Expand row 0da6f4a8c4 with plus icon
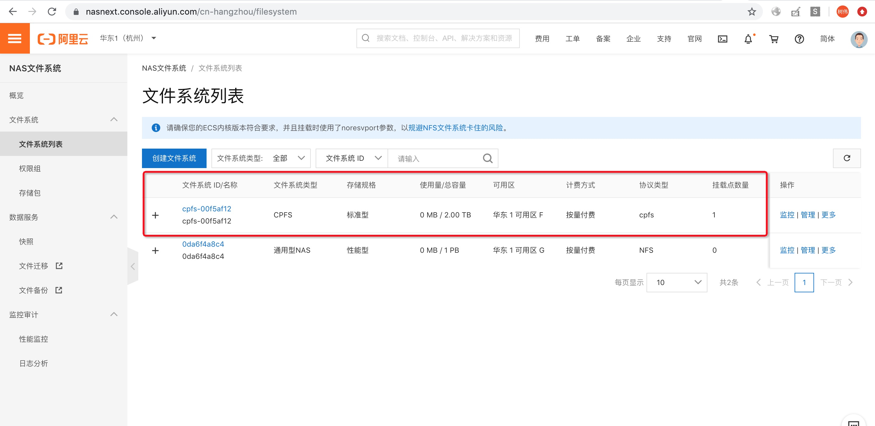Viewport: 875px width, 426px height. click(155, 250)
